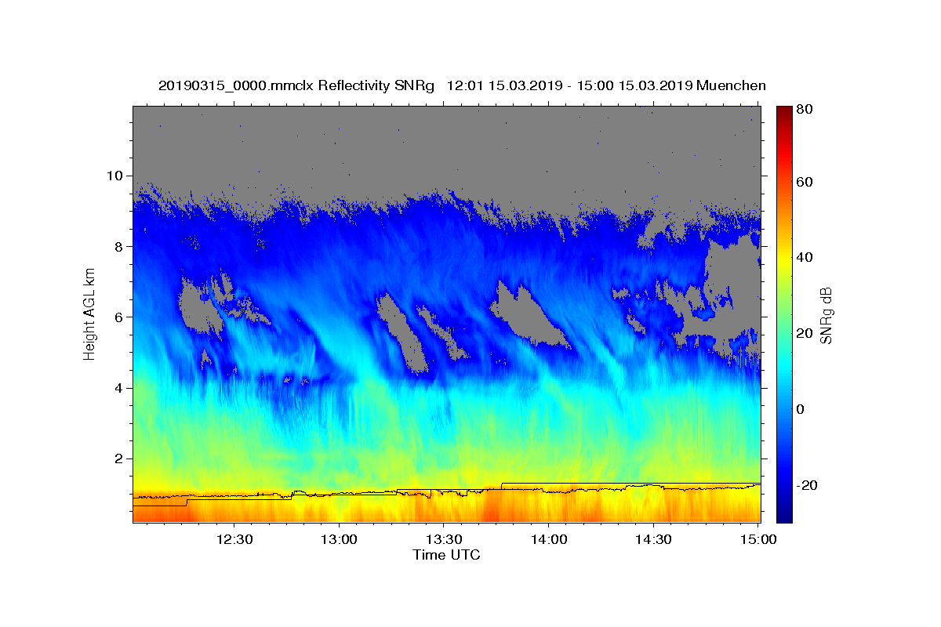Click the 14:30 time tick label

point(653,539)
